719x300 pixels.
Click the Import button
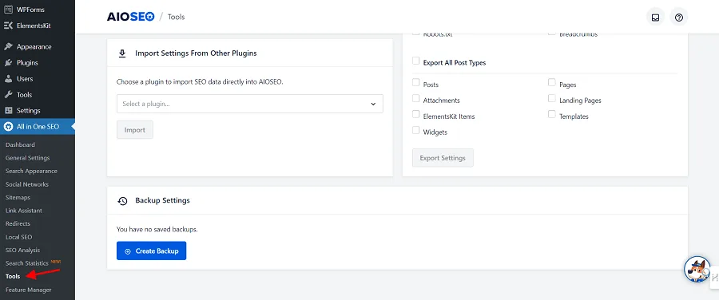(135, 130)
